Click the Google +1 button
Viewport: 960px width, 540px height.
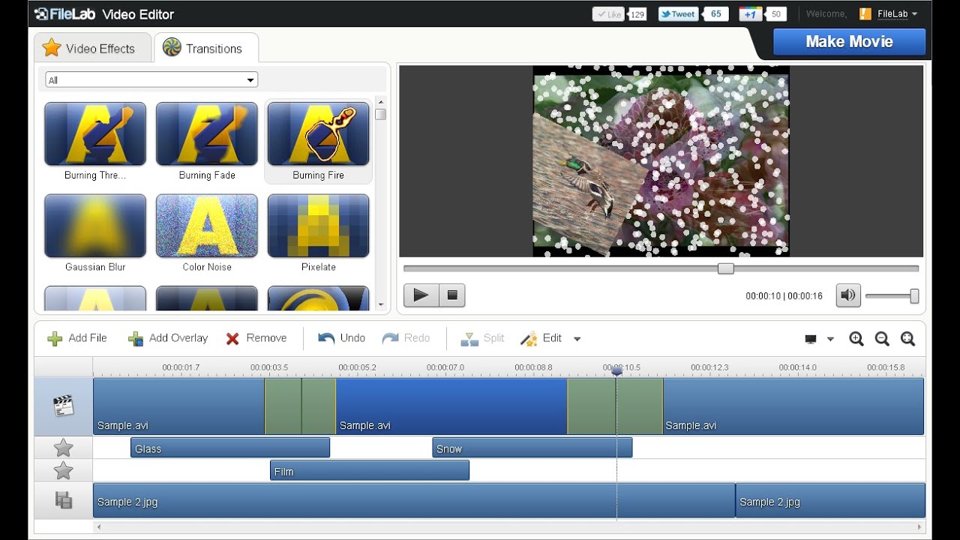[751, 13]
